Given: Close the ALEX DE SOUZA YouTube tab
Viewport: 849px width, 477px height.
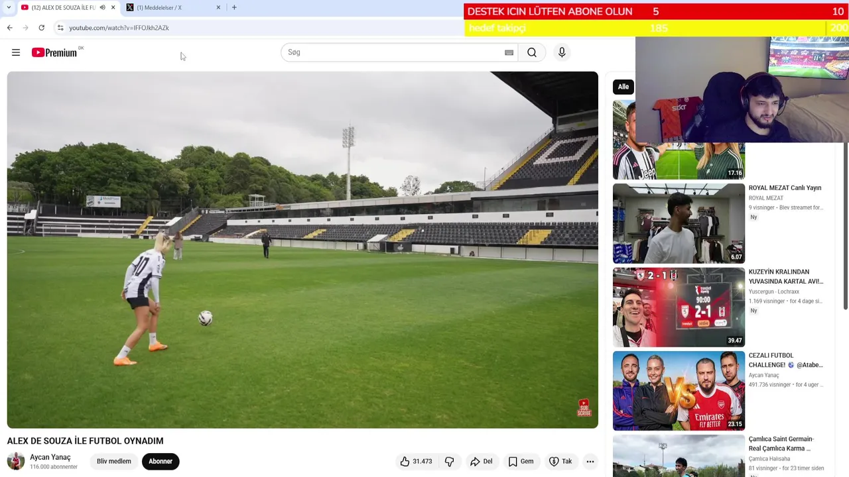Looking at the screenshot, I should pyautogui.click(x=113, y=7).
